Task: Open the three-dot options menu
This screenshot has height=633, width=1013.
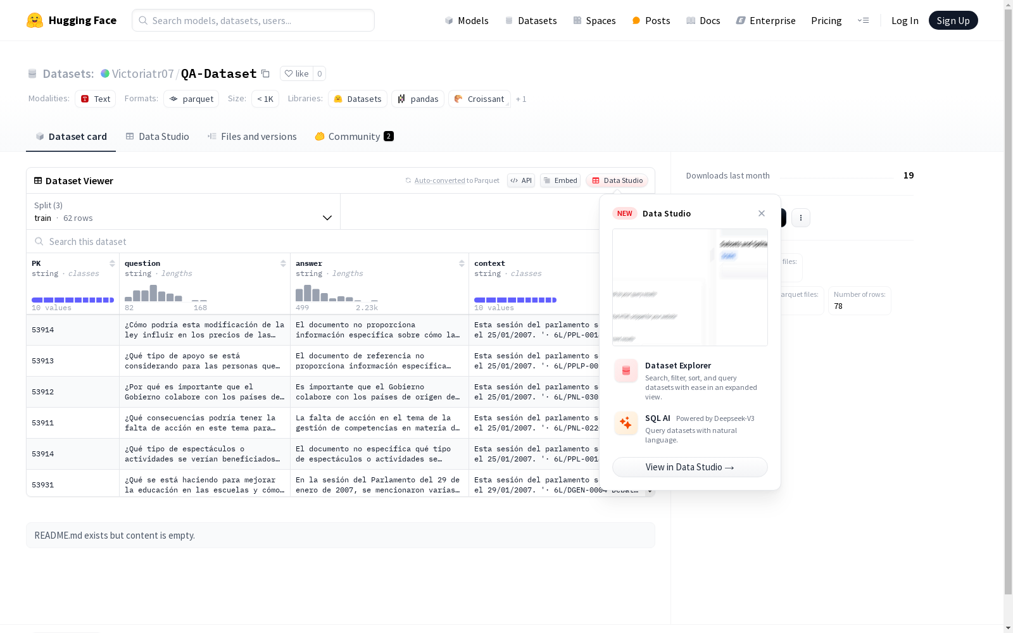Action: pos(801,218)
